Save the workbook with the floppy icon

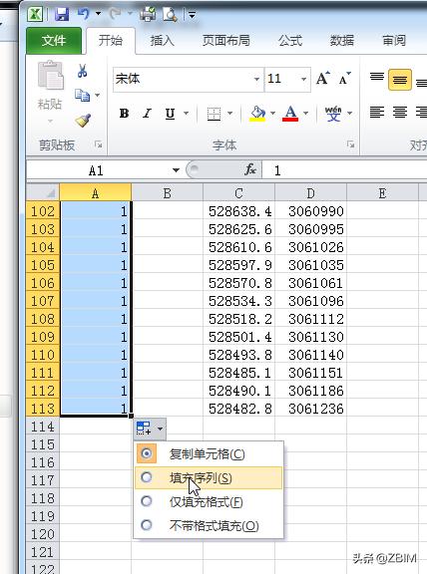62,14
